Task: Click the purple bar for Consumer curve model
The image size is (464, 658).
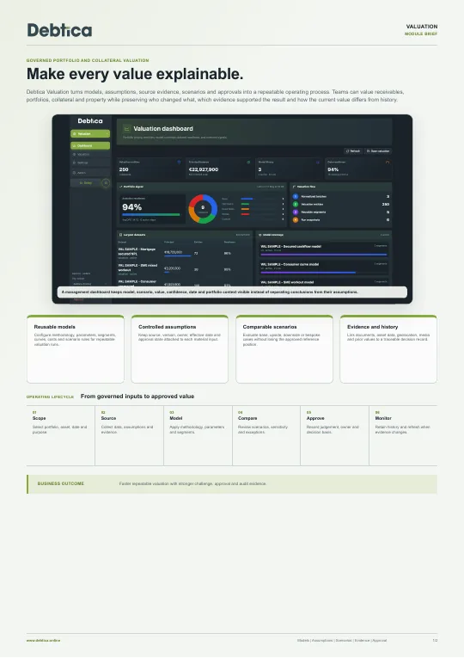Action: (308, 273)
